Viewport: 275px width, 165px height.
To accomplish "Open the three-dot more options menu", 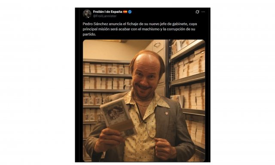I will click(203, 12).
